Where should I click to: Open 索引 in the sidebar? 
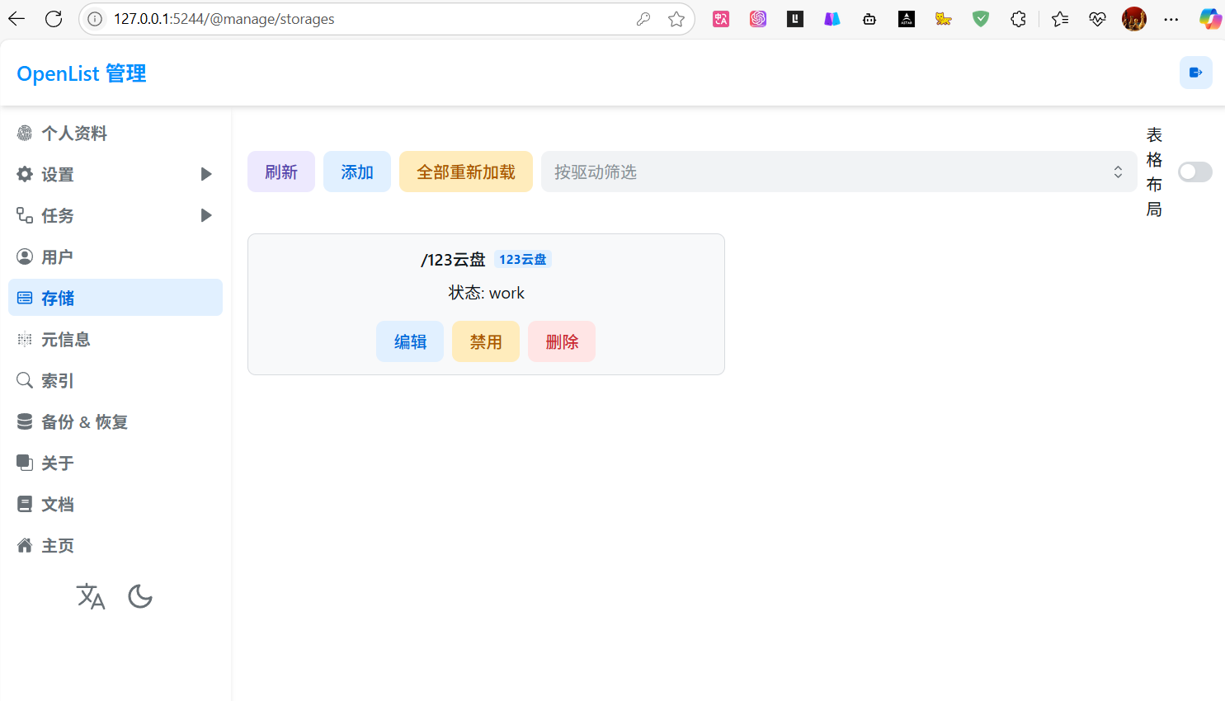pyautogui.click(x=115, y=380)
